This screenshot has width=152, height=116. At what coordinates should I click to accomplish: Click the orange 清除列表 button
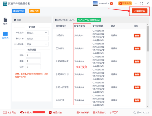34,11
